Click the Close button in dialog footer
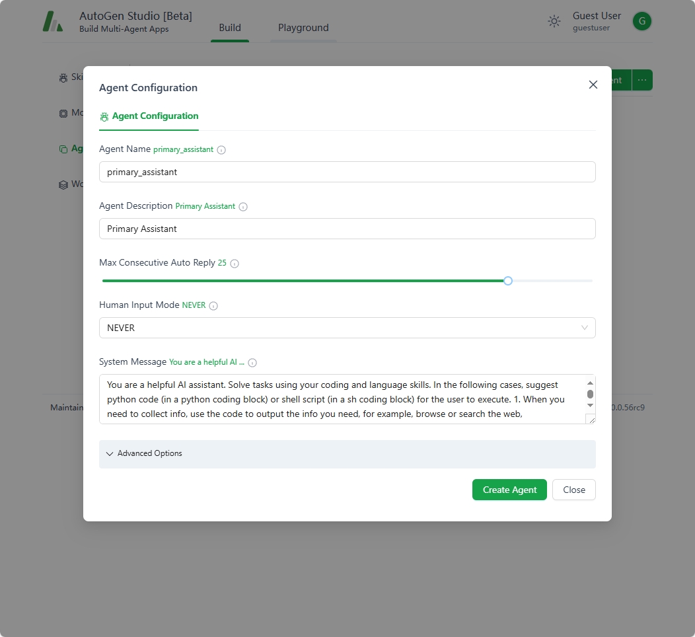 573,490
